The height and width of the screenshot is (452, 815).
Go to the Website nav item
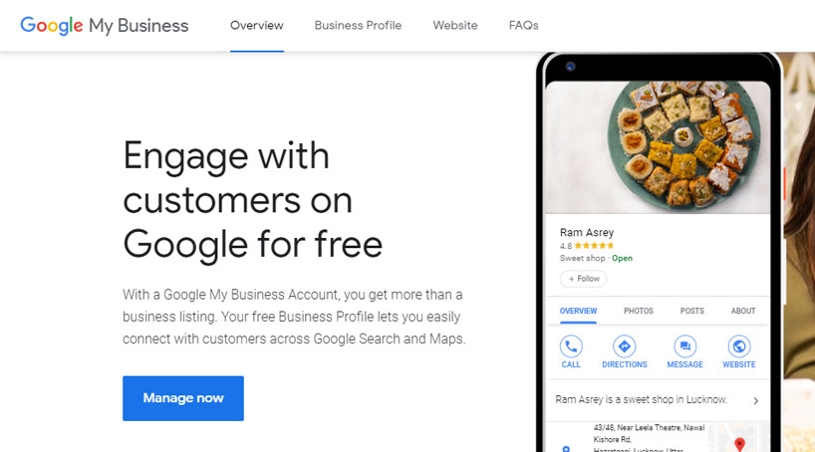pyautogui.click(x=455, y=26)
